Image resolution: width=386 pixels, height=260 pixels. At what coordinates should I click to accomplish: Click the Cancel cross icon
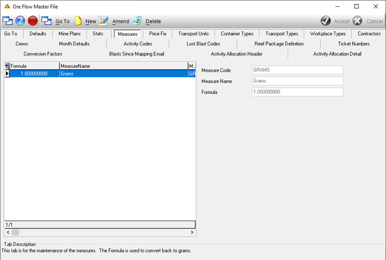click(357, 21)
